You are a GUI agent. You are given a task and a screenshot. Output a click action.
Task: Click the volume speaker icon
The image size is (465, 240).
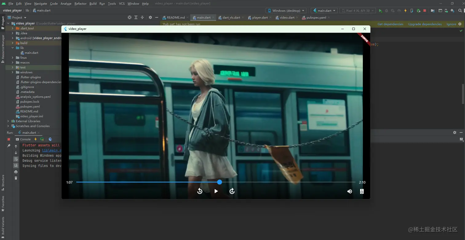tap(349, 191)
